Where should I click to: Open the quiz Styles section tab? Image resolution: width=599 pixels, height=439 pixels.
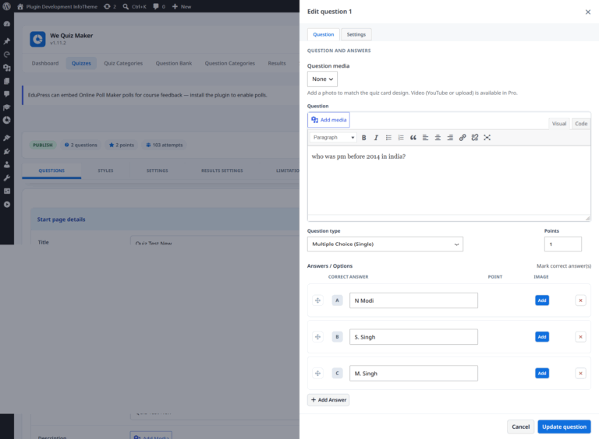(105, 170)
